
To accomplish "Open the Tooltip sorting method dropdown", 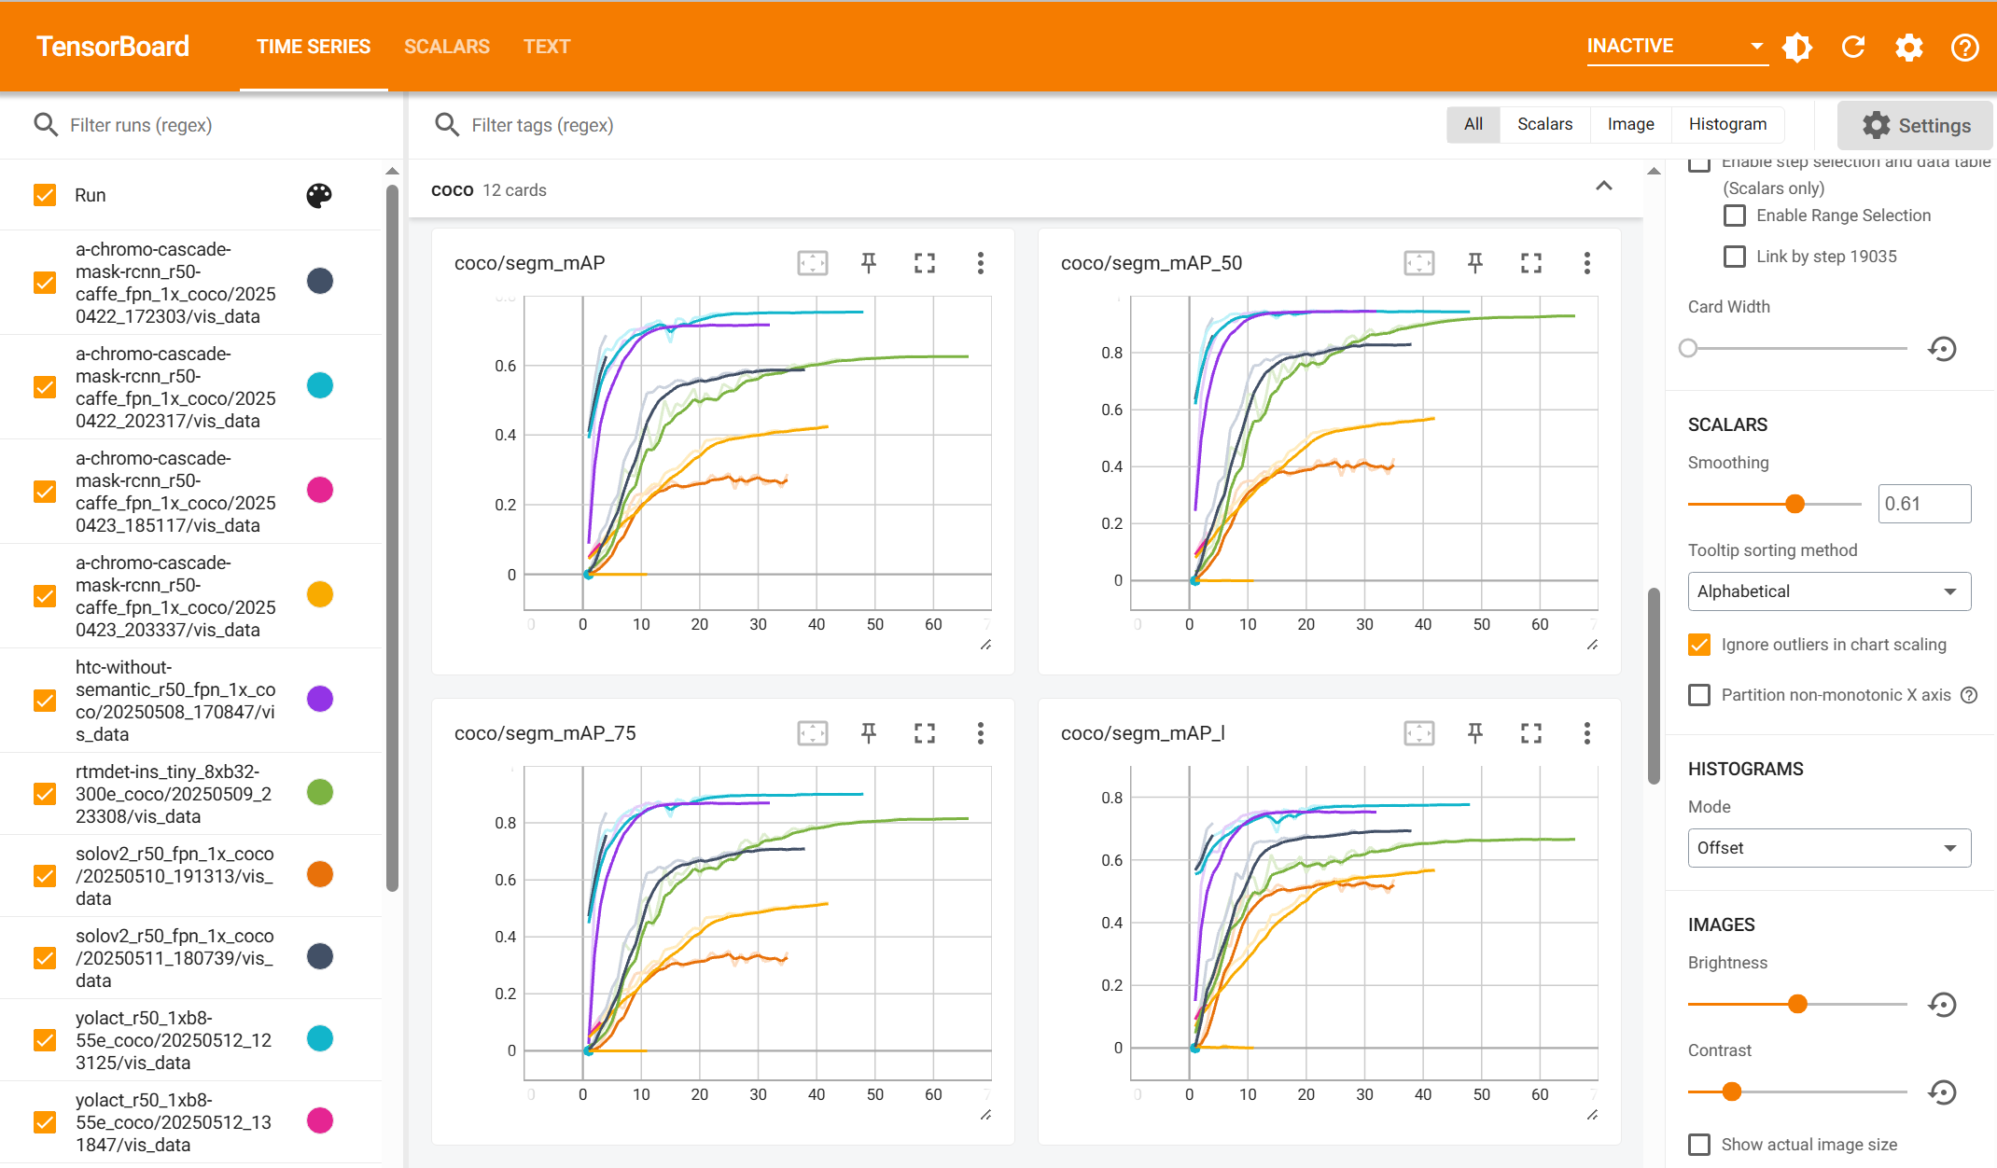I will (x=1828, y=591).
